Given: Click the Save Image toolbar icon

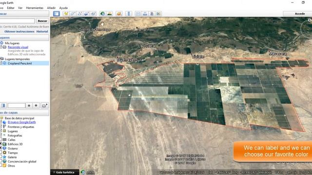Looking at the screenshot, I should pyautogui.click(x=152, y=14).
